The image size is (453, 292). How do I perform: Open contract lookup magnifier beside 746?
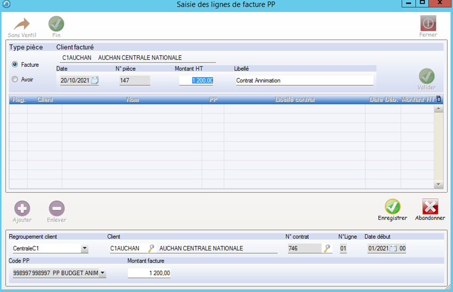[x=327, y=248]
